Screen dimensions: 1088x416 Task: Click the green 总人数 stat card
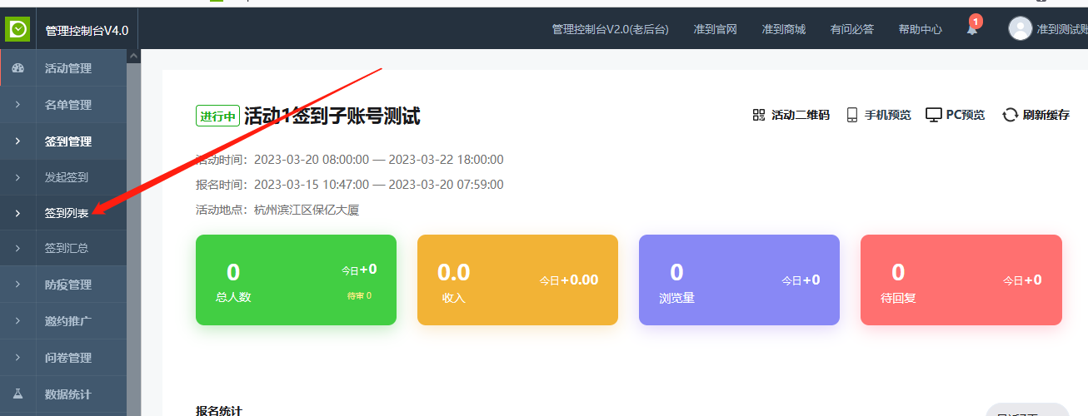[x=296, y=280]
